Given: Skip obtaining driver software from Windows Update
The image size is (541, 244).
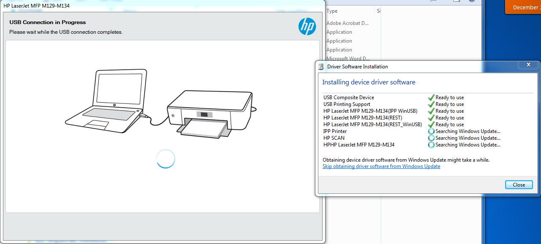Looking at the screenshot, I should coord(381,166).
